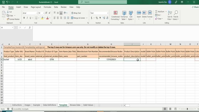This screenshot has height=112, width=199.
Task: Apply comma style
Action: click(x=100, y=18)
